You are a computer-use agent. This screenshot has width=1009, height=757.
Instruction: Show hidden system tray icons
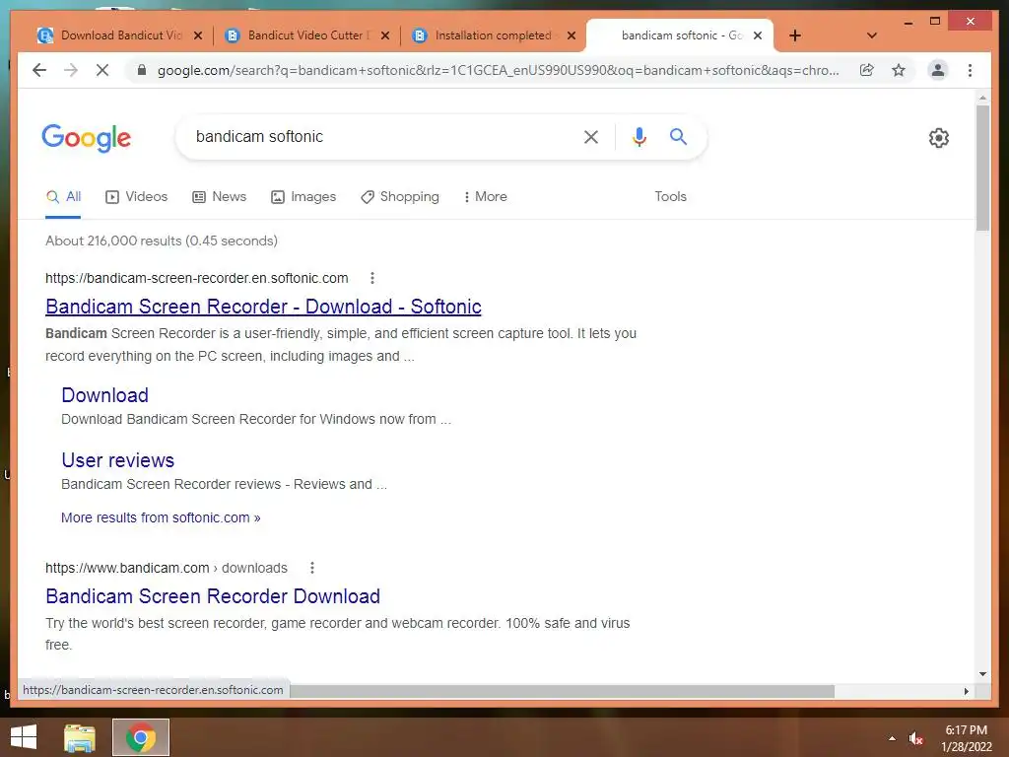click(892, 738)
